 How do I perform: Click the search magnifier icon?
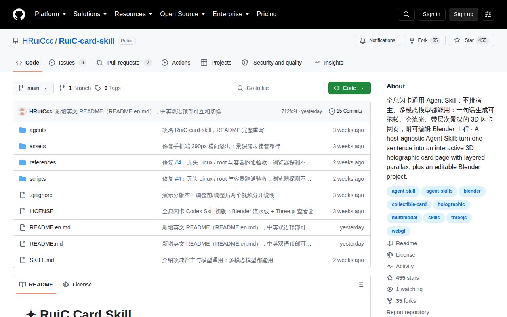coord(406,14)
